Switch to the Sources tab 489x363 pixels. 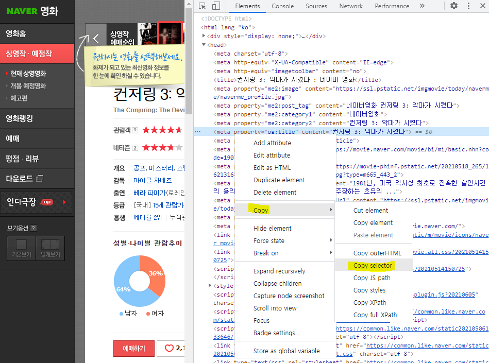(316, 6)
